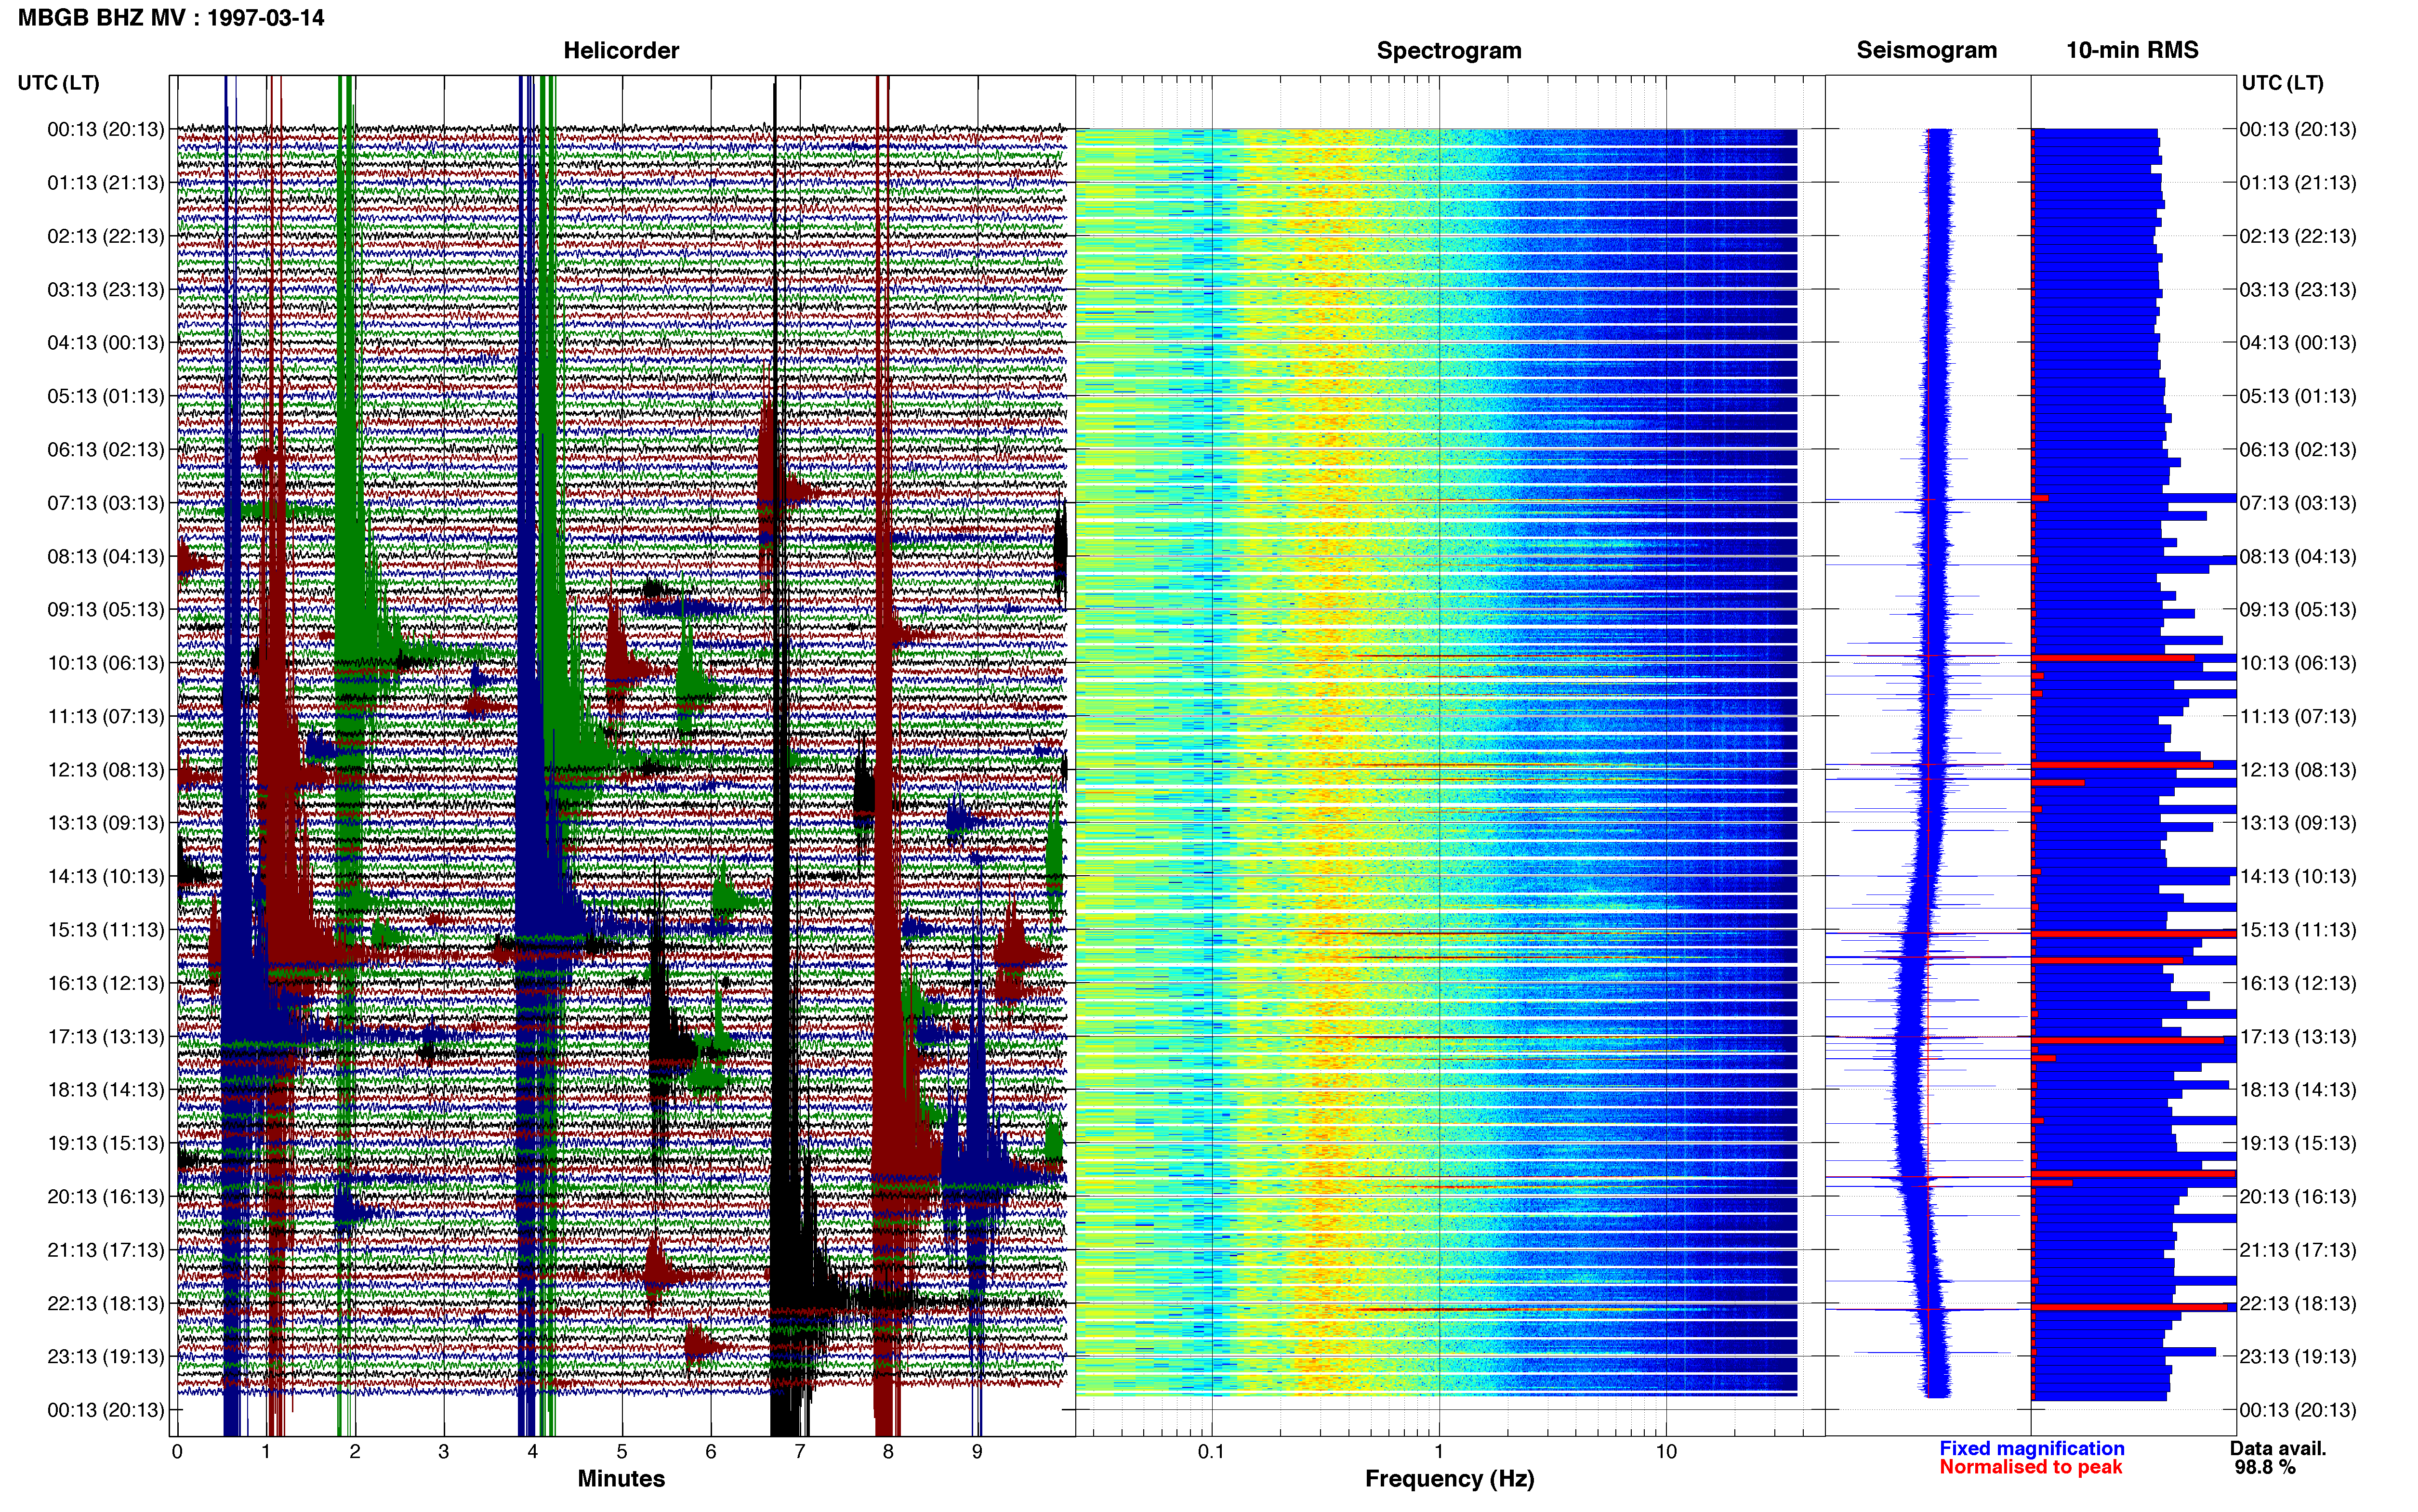Click the helicorder tick label for minute 9

tap(977, 1452)
